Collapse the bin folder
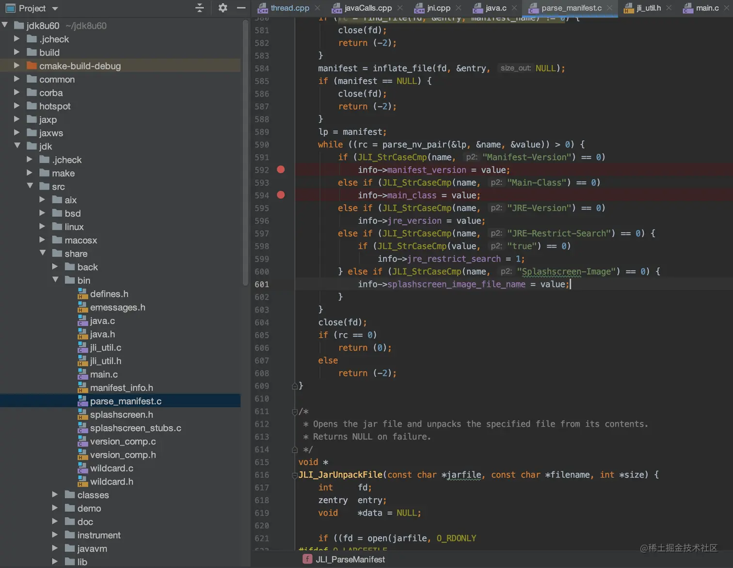The width and height of the screenshot is (733, 568). [x=55, y=280]
